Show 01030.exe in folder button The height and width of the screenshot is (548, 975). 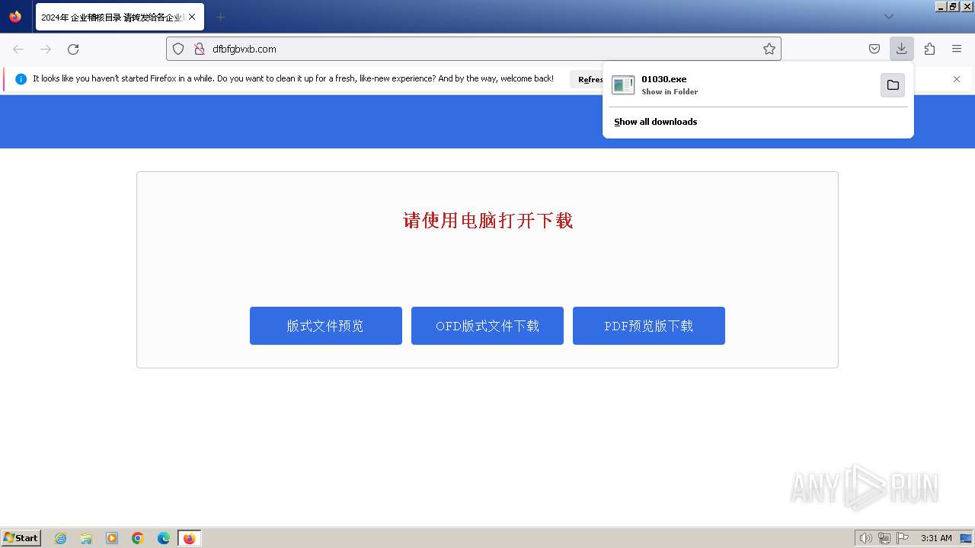point(893,85)
